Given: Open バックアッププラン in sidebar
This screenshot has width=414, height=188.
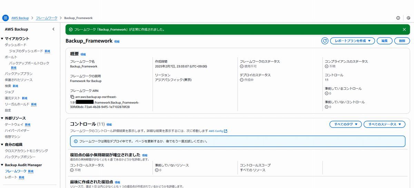Looking at the screenshot, I should pyautogui.click(x=19, y=74).
